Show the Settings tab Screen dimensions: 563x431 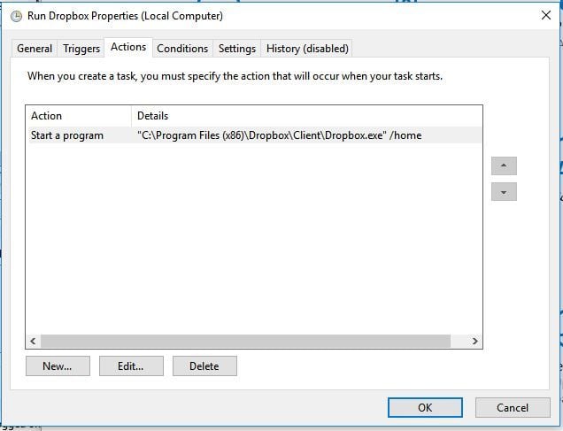click(x=237, y=49)
